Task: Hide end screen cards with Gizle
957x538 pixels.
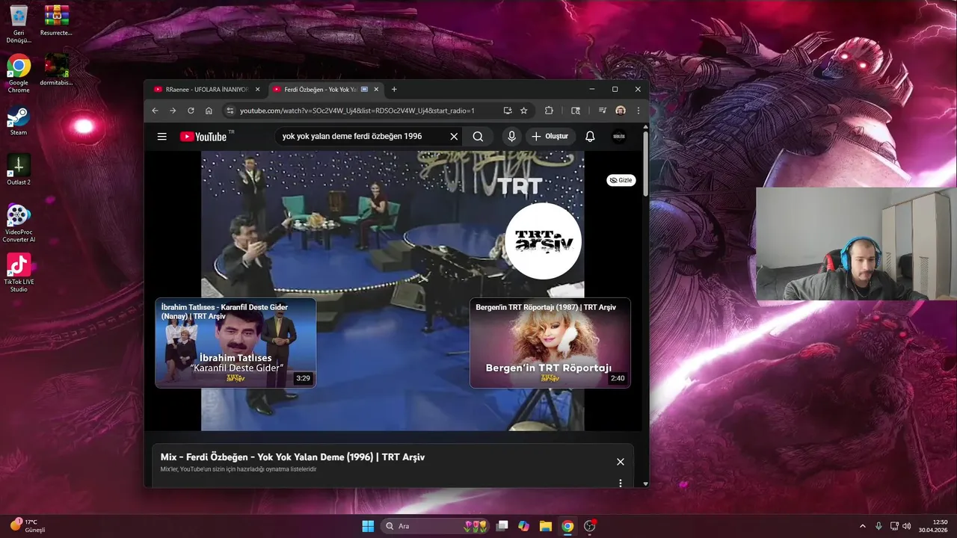Action: [x=621, y=180]
